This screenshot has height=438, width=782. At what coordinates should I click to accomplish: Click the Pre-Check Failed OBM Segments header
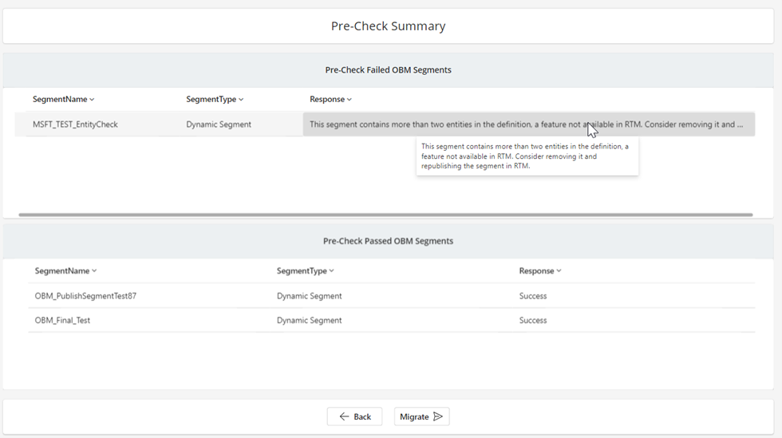pos(388,70)
